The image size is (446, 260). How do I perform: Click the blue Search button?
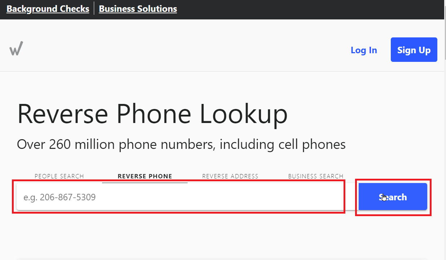pyautogui.click(x=393, y=197)
